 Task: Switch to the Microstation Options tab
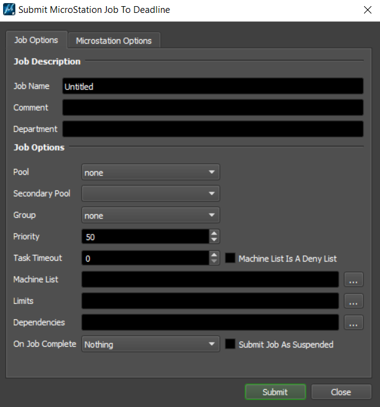[x=114, y=41]
